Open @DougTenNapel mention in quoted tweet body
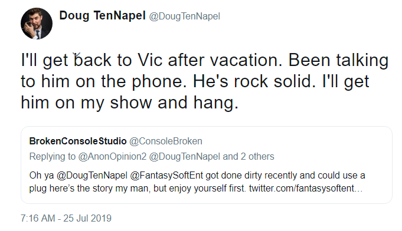Viewport: 402px width, 231px height. point(91,176)
